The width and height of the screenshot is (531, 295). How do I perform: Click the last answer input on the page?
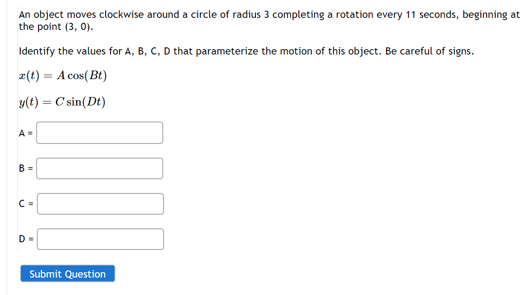click(x=100, y=239)
